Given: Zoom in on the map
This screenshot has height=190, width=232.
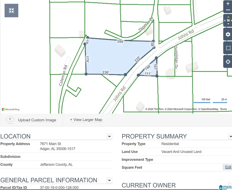Looking at the screenshot, I should (x=228, y=4).
